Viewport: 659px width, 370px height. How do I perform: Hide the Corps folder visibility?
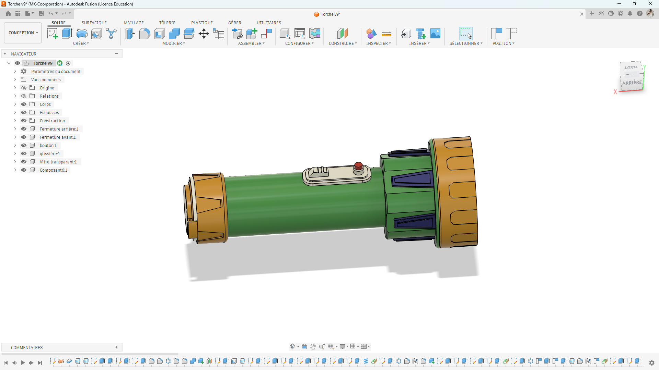[24, 104]
